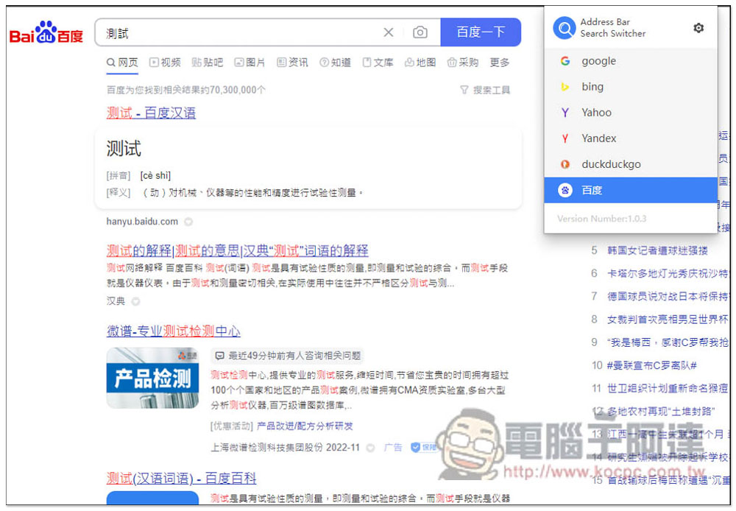Open hot topic #曼联宣布C罗离队#
The height and width of the screenshot is (511, 736).
pyautogui.click(x=652, y=365)
